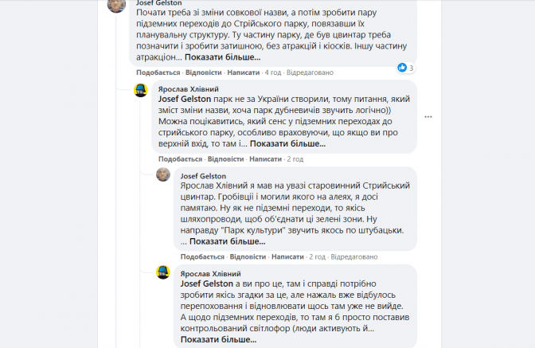Open the 'Ярослав Хлівний' author name above the 'перепоховання' reply
This screenshot has height=348, width=535.
[212, 273]
